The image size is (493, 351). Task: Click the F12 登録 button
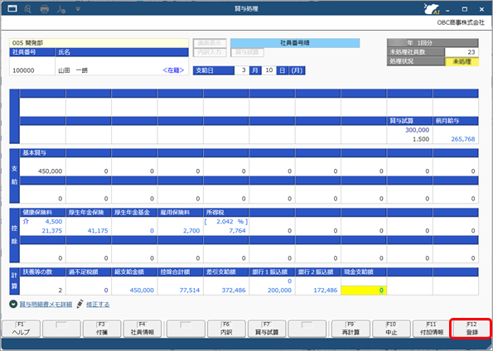(471, 329)
